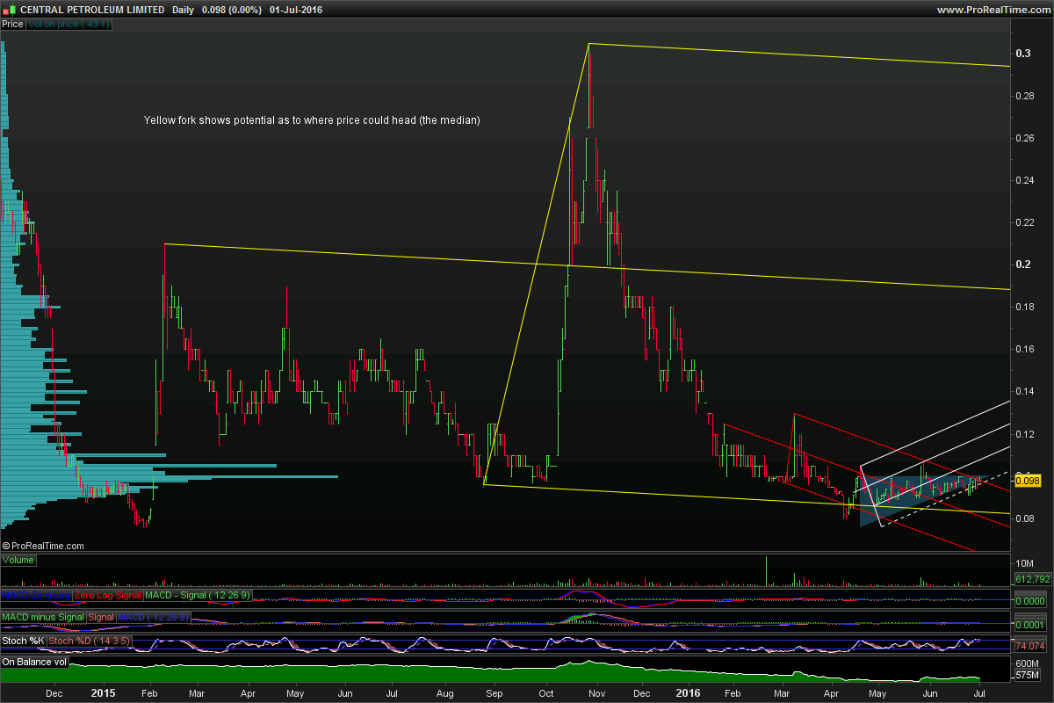Click the Sep label on time axis
Image resolution: width=1054 pixels, height=703 pixels.
(493, 693)
